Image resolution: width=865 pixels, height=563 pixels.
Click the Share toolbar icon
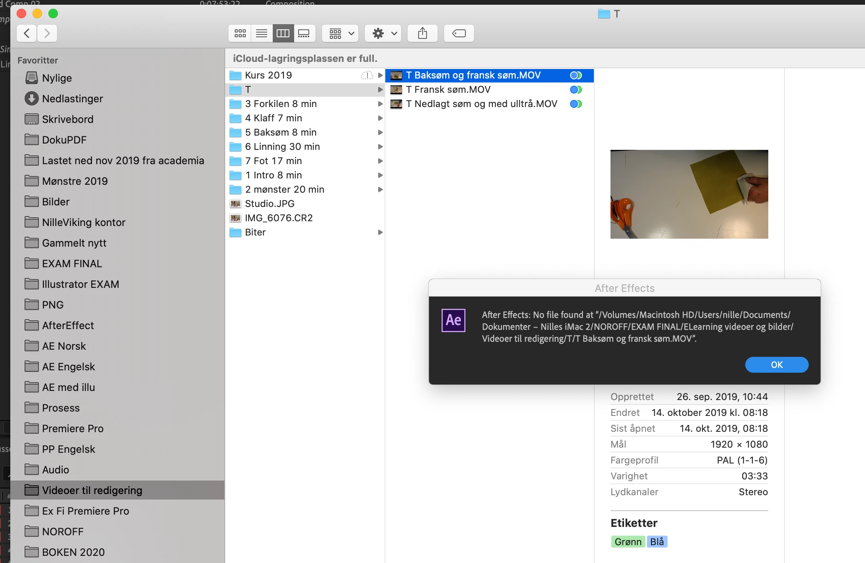[423, 33]
